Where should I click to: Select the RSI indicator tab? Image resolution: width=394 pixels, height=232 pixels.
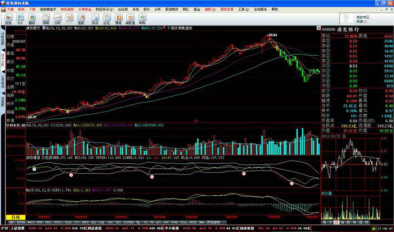[x=119, y=222]
